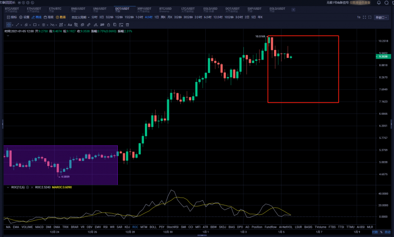The height and width of the screenshot is (237, 394).
Task: Open the 设置 settings gear icon
Action: 24,17
